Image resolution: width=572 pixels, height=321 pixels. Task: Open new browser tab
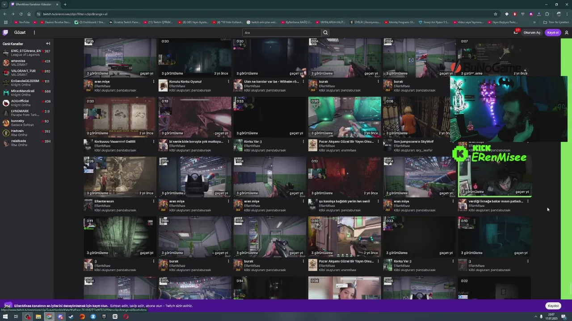[65, 4]
